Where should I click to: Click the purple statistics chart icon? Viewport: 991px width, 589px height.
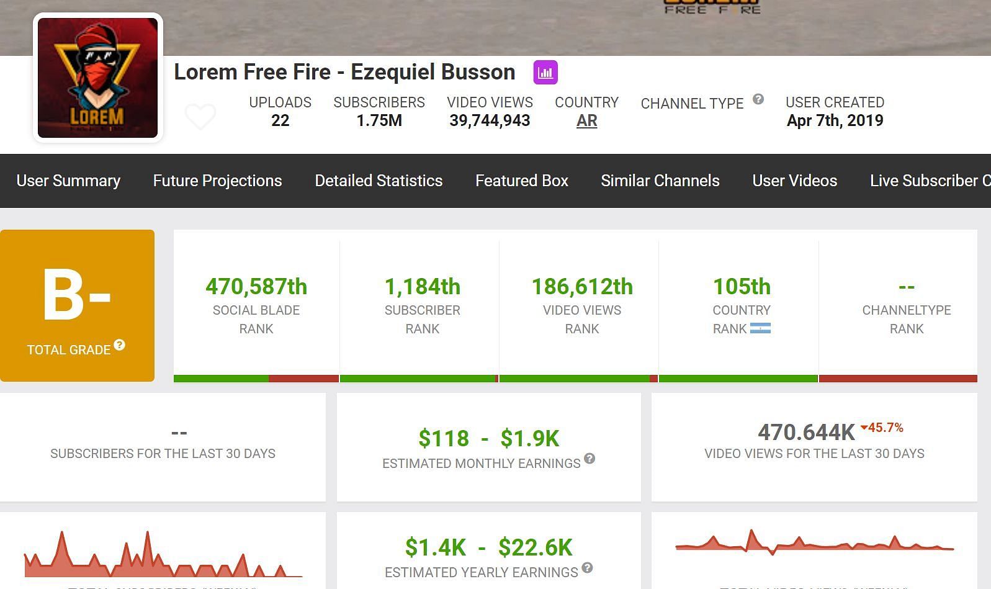545,73
